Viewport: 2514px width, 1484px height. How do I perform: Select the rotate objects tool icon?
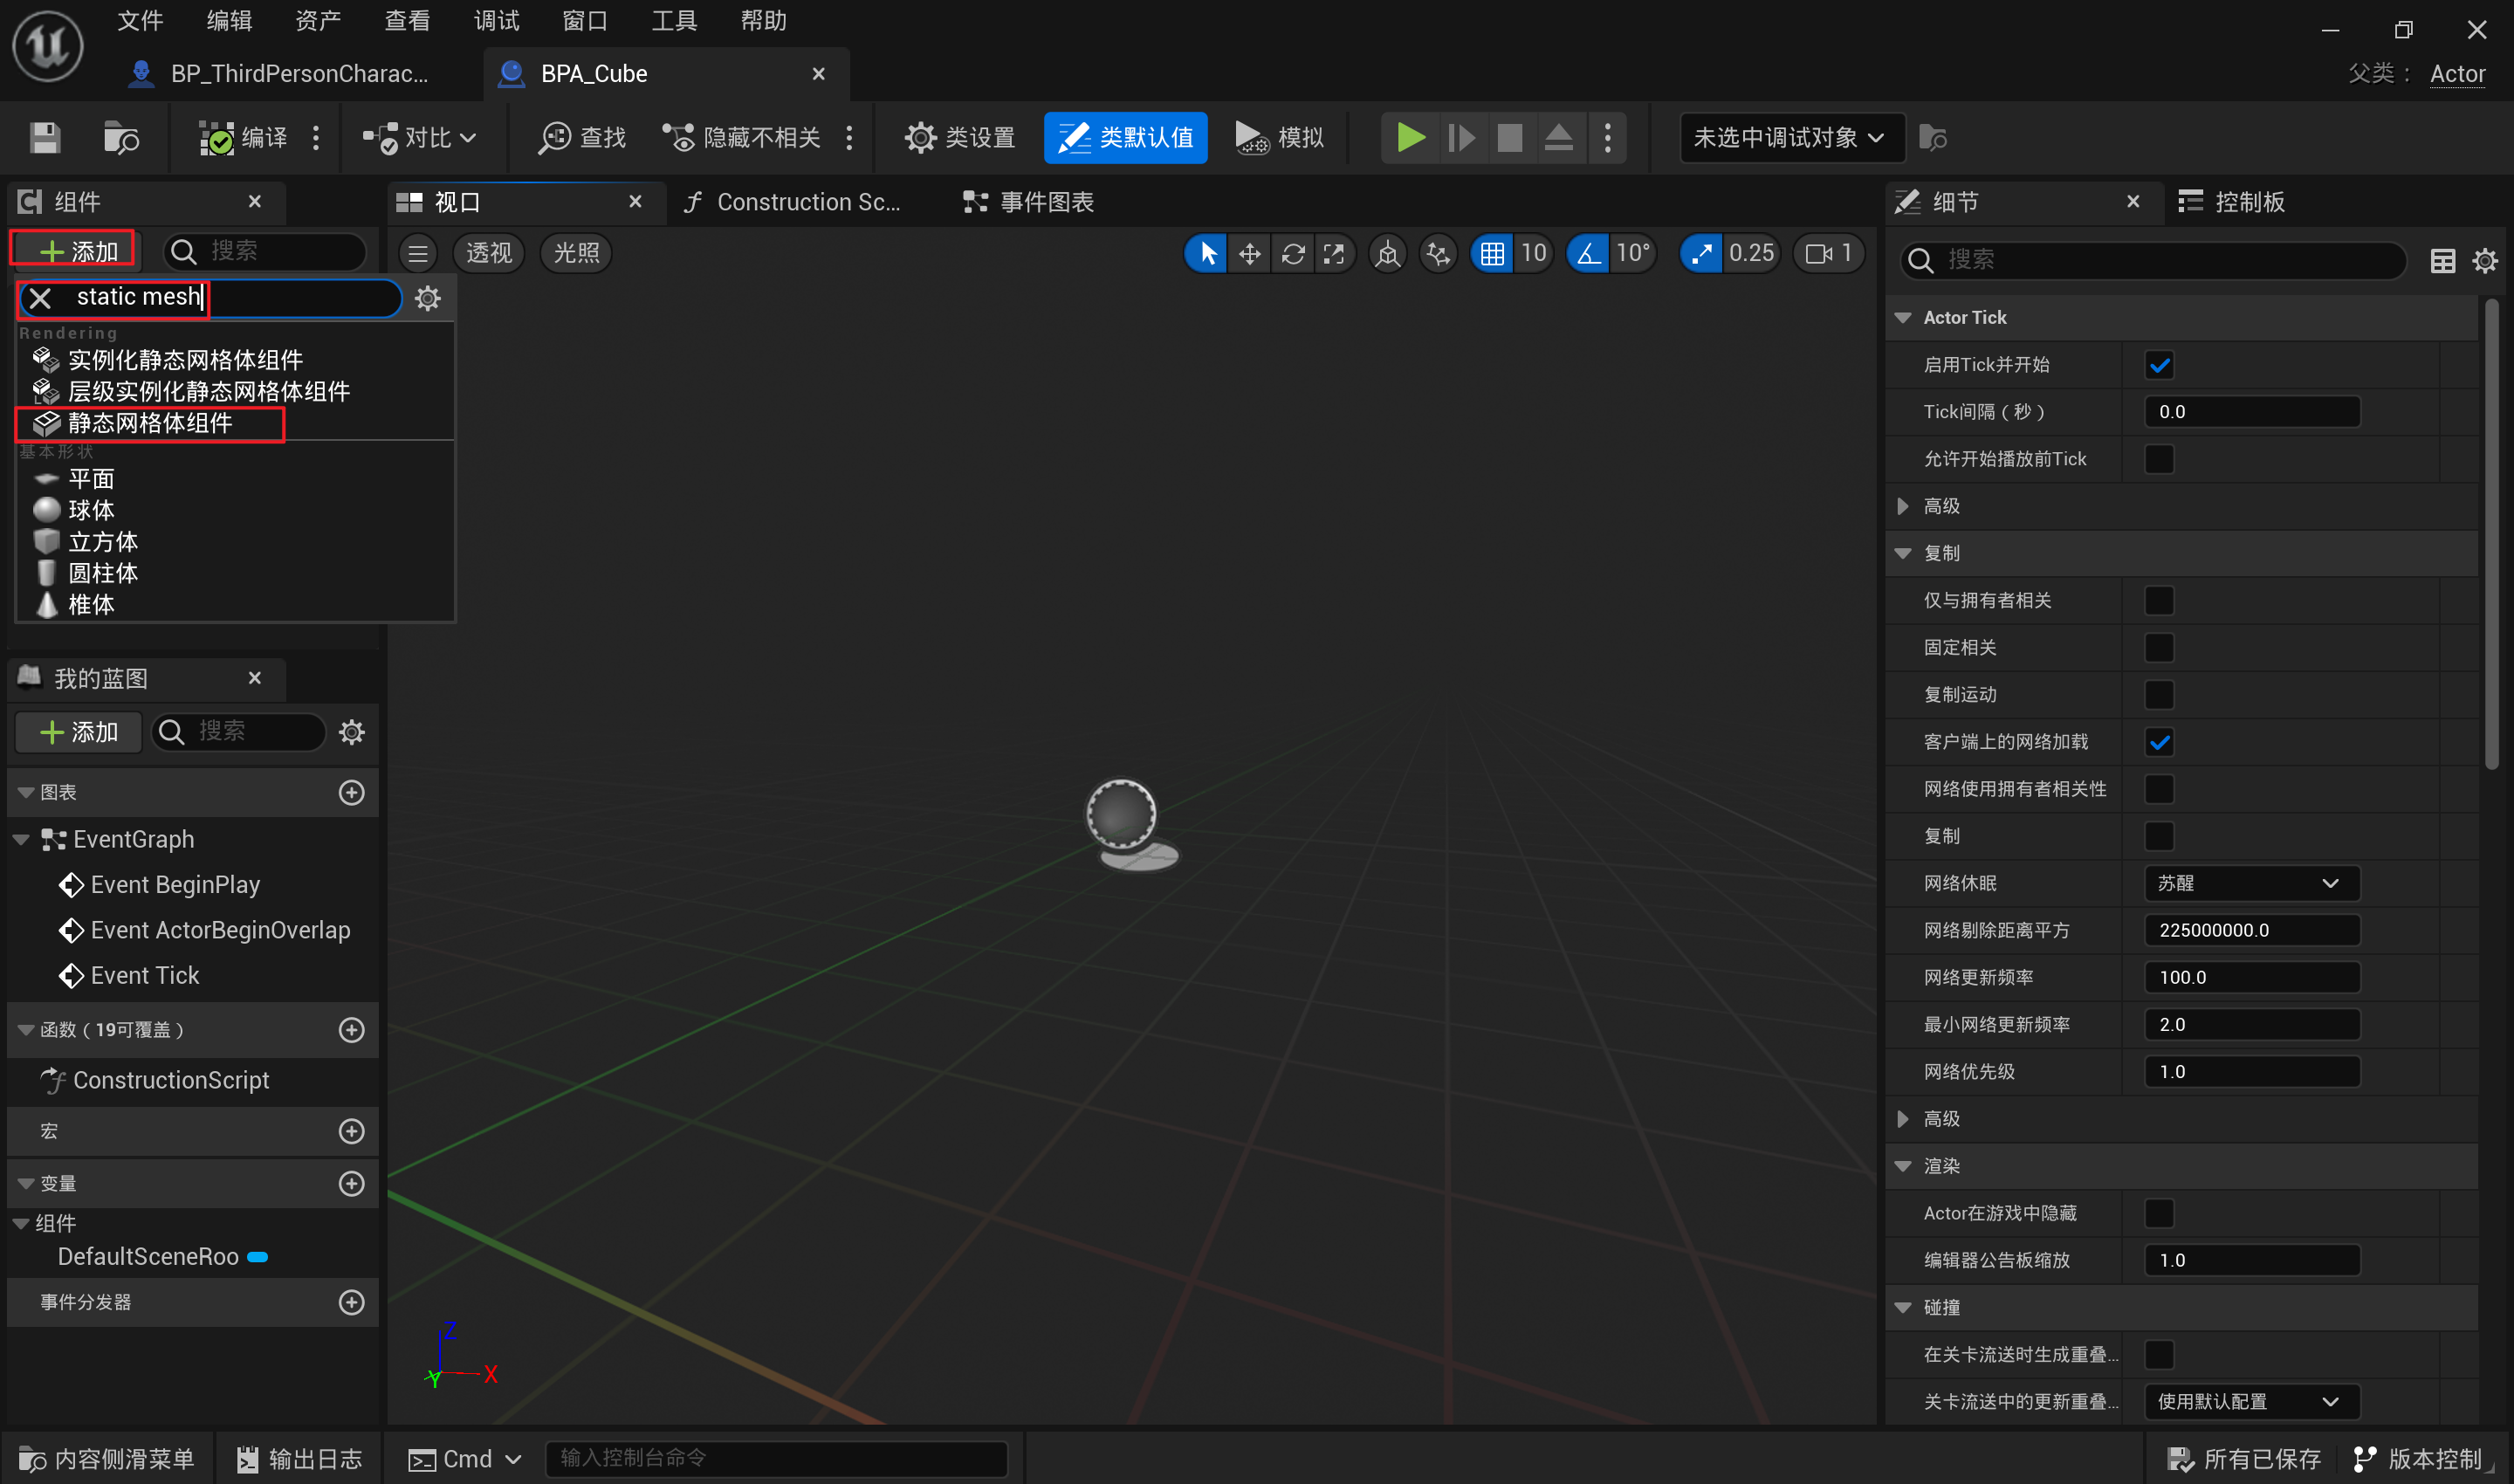(1292, 254)
